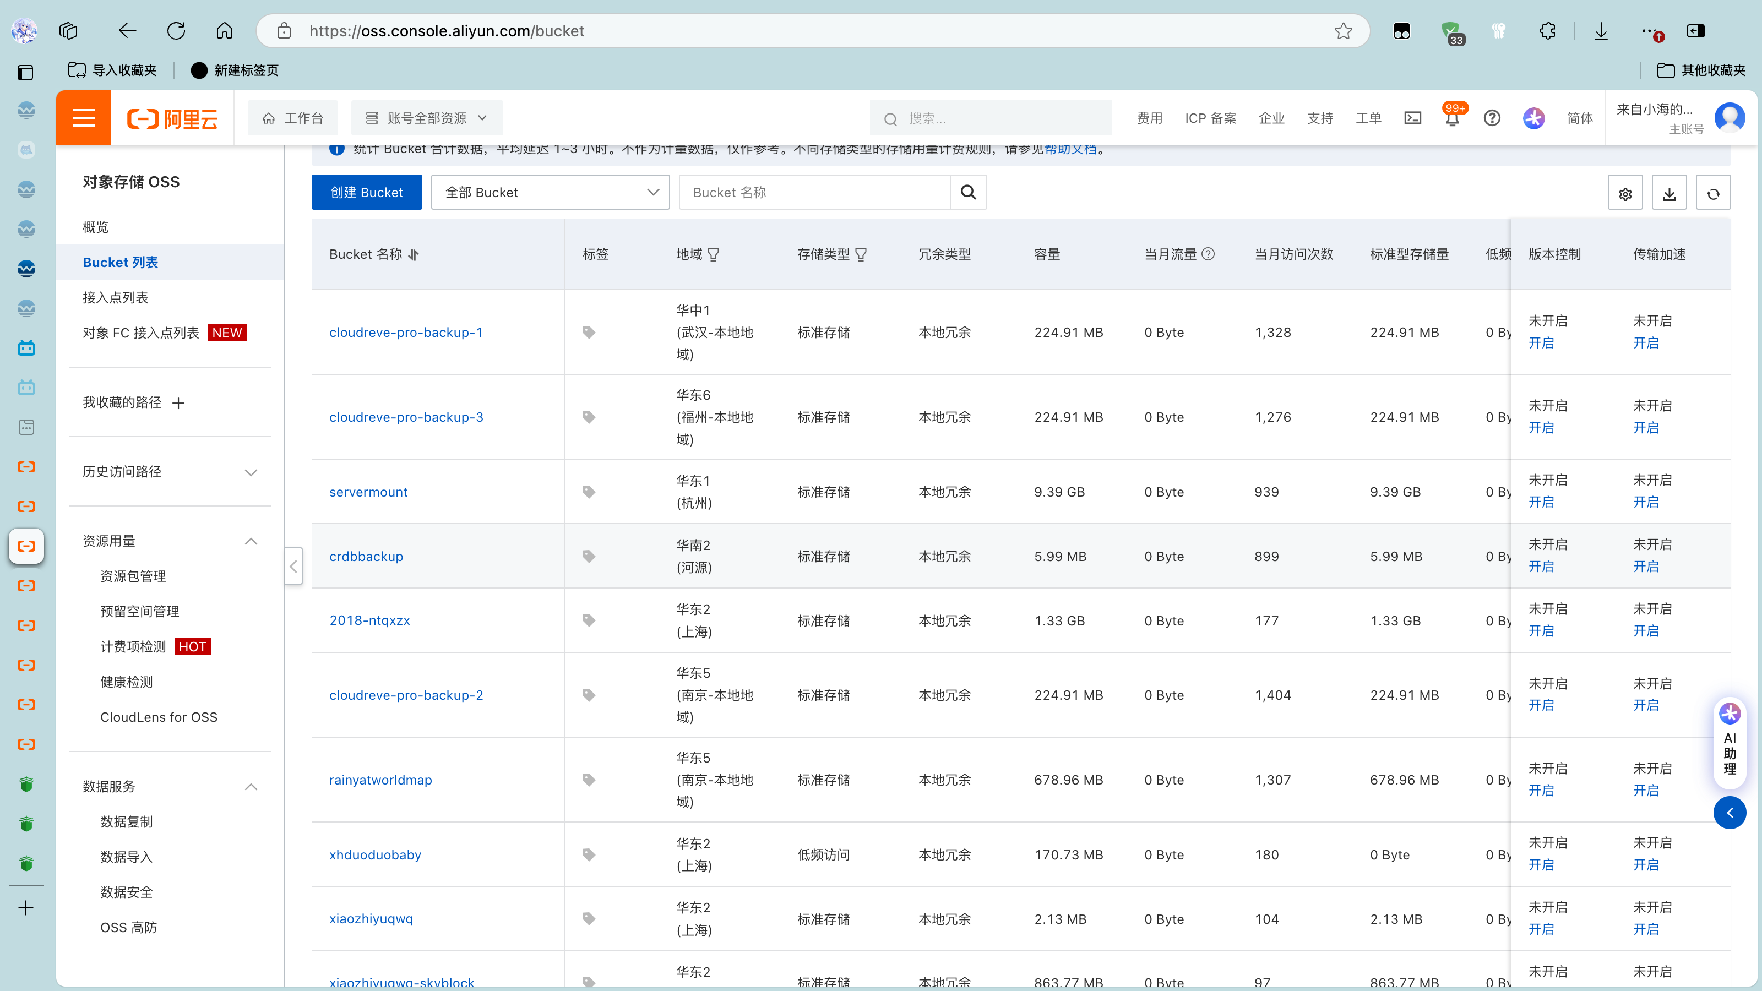The image size is (1762, 991).
Task: Open 接入点列表 in the sidebar
Action: (115, 297)
